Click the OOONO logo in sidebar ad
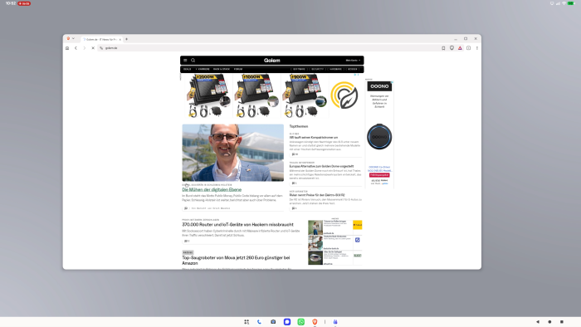Screen dimensions: 581x327 [379, 86]
